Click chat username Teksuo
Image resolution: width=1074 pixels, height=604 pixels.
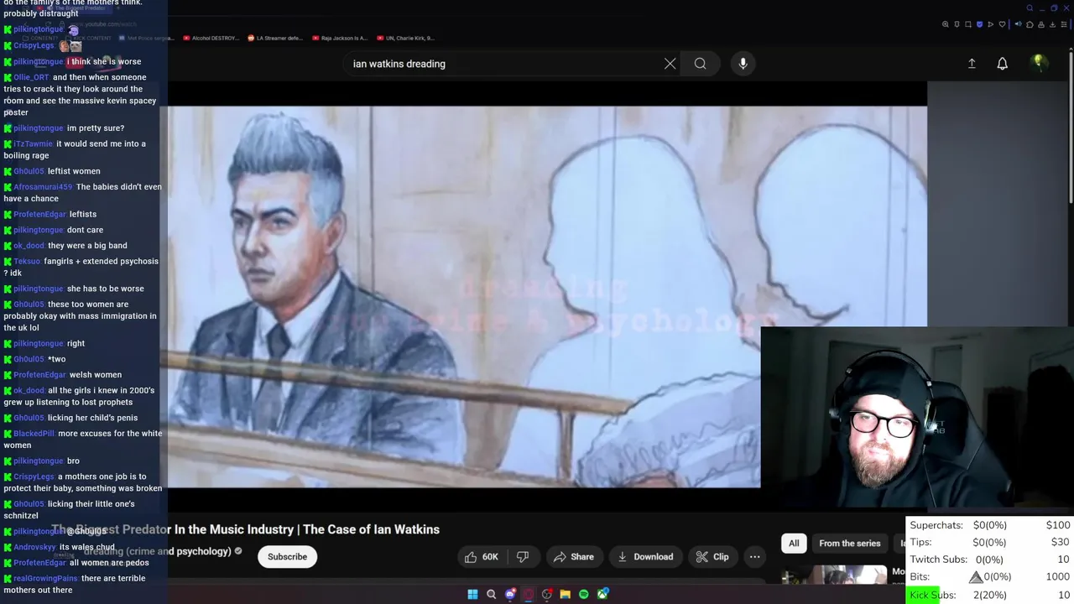tap(27, 262)
